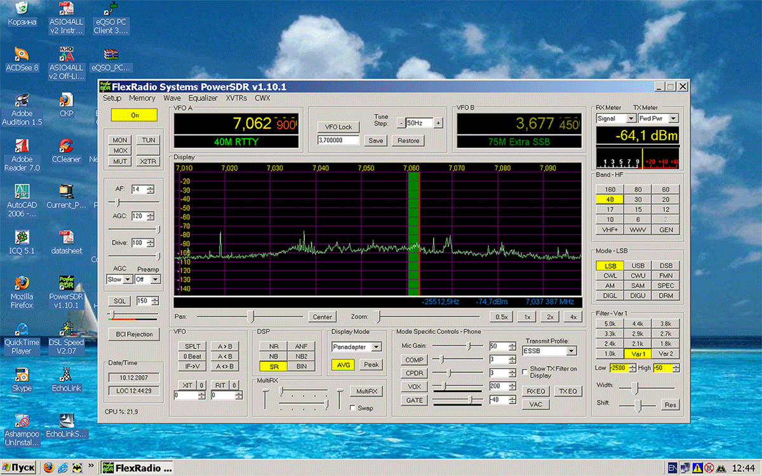This screenshot has height=476, width=762.
Task: Click the VFO Lock button
Action: coord(338,127)
